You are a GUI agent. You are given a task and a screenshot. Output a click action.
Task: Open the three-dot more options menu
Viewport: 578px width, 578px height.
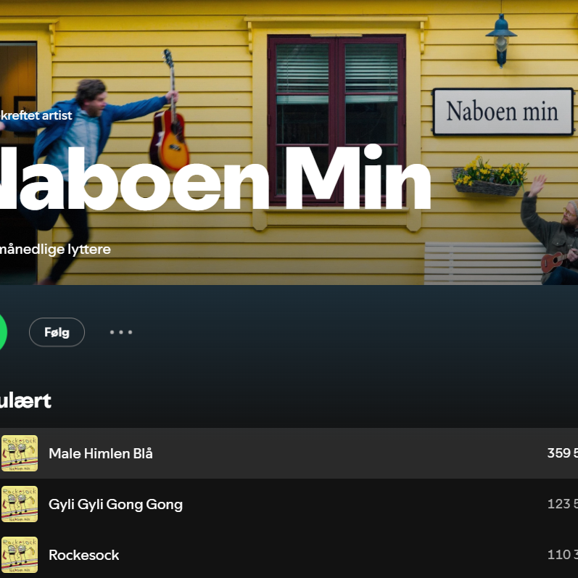click(x=121, y=332)
